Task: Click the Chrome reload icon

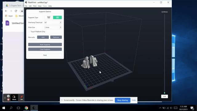Action: (x=16, y=11)
